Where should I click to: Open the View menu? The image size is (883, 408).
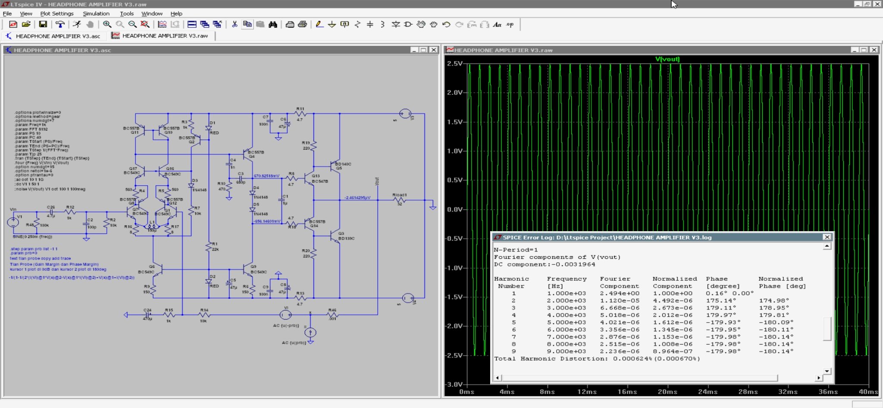coord(26,13)
